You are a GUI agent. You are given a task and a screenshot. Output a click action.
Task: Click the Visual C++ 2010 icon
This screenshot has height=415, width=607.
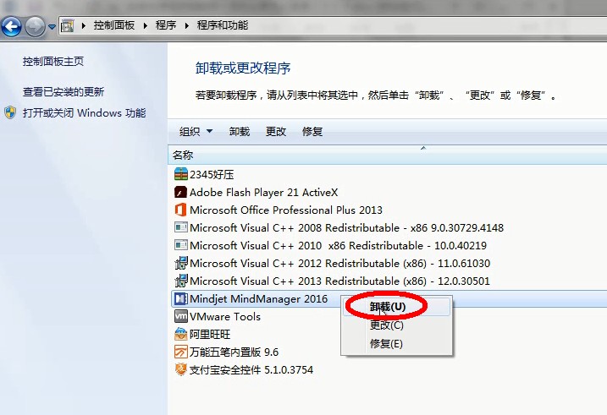click(x=181, y=245)
